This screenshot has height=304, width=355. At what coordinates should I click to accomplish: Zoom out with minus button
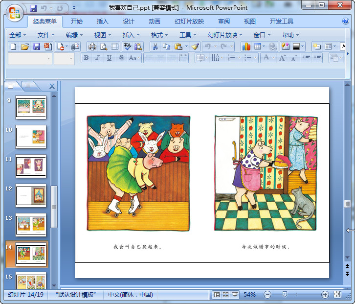(267, 295)
